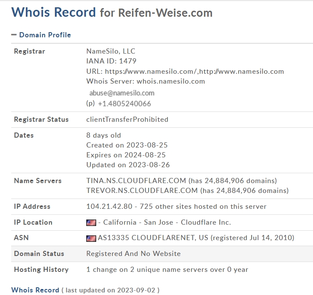
Task: Click Updated on 2023-08-26
Action: pos(128,165)
